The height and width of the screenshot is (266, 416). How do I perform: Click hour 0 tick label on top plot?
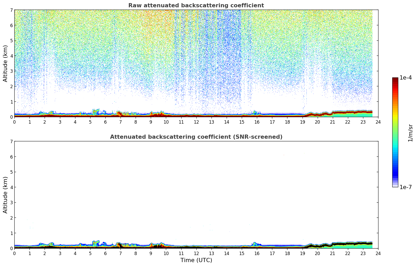(x=14, y=122)
